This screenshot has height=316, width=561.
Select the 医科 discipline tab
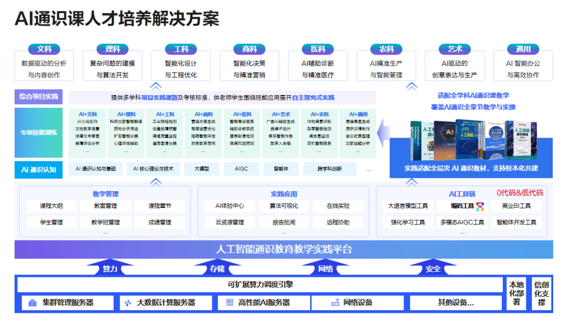[x=318, y=49]
